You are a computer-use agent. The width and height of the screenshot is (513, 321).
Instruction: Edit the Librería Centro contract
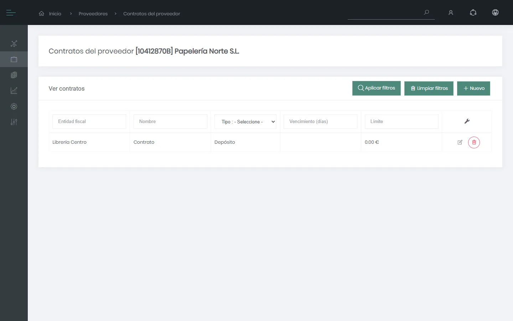tap(460, 142)
